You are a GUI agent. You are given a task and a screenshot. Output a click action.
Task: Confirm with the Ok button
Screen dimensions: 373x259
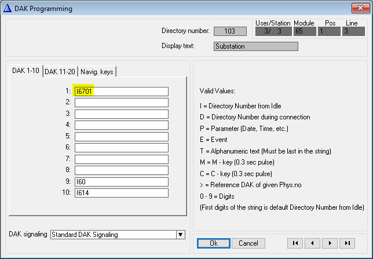click(214, 243)
